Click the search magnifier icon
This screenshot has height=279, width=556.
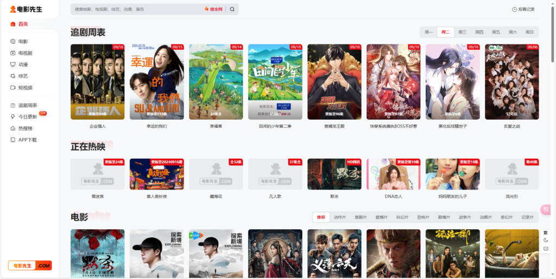[232, 9]
